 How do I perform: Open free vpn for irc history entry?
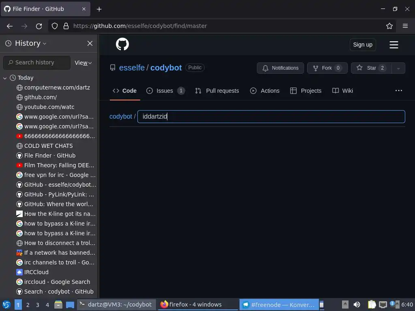click(56, 175)
